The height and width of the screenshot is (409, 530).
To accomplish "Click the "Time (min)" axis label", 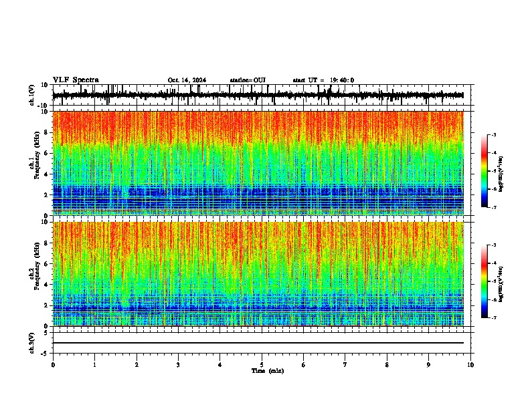I will pos(268,371).
